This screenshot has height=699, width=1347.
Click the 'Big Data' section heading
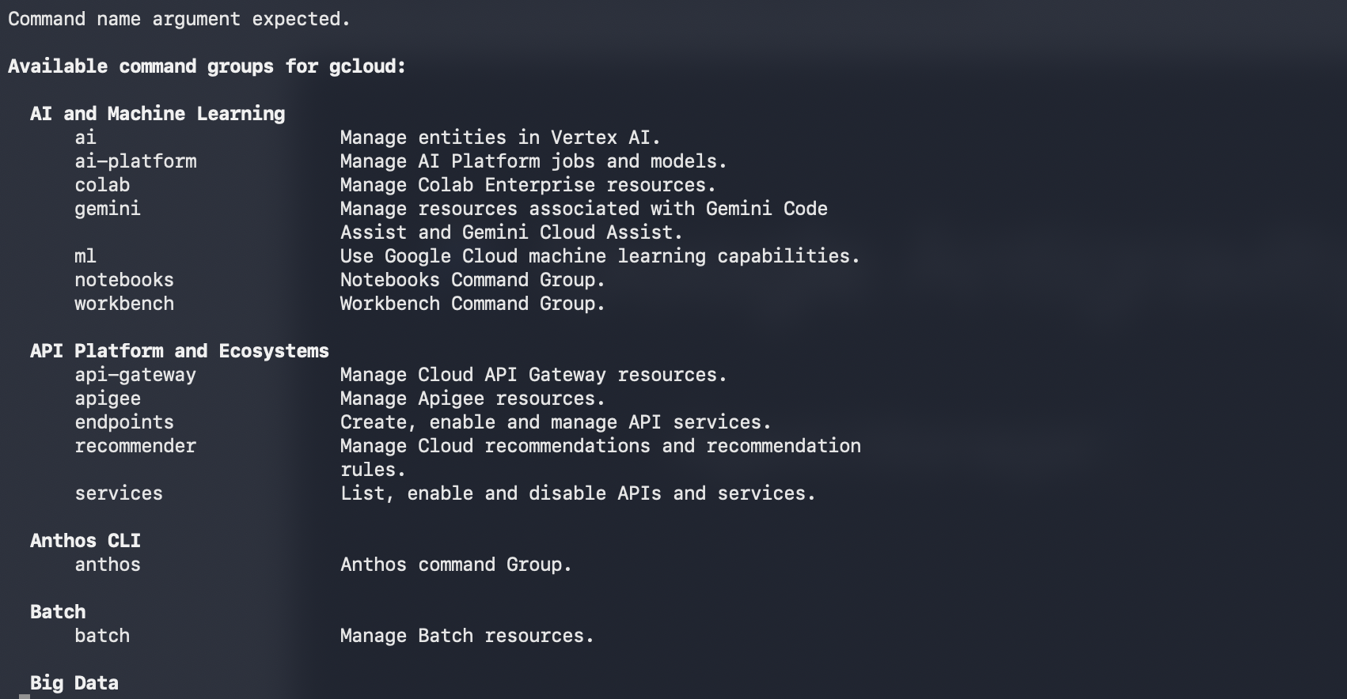point(74,683)
